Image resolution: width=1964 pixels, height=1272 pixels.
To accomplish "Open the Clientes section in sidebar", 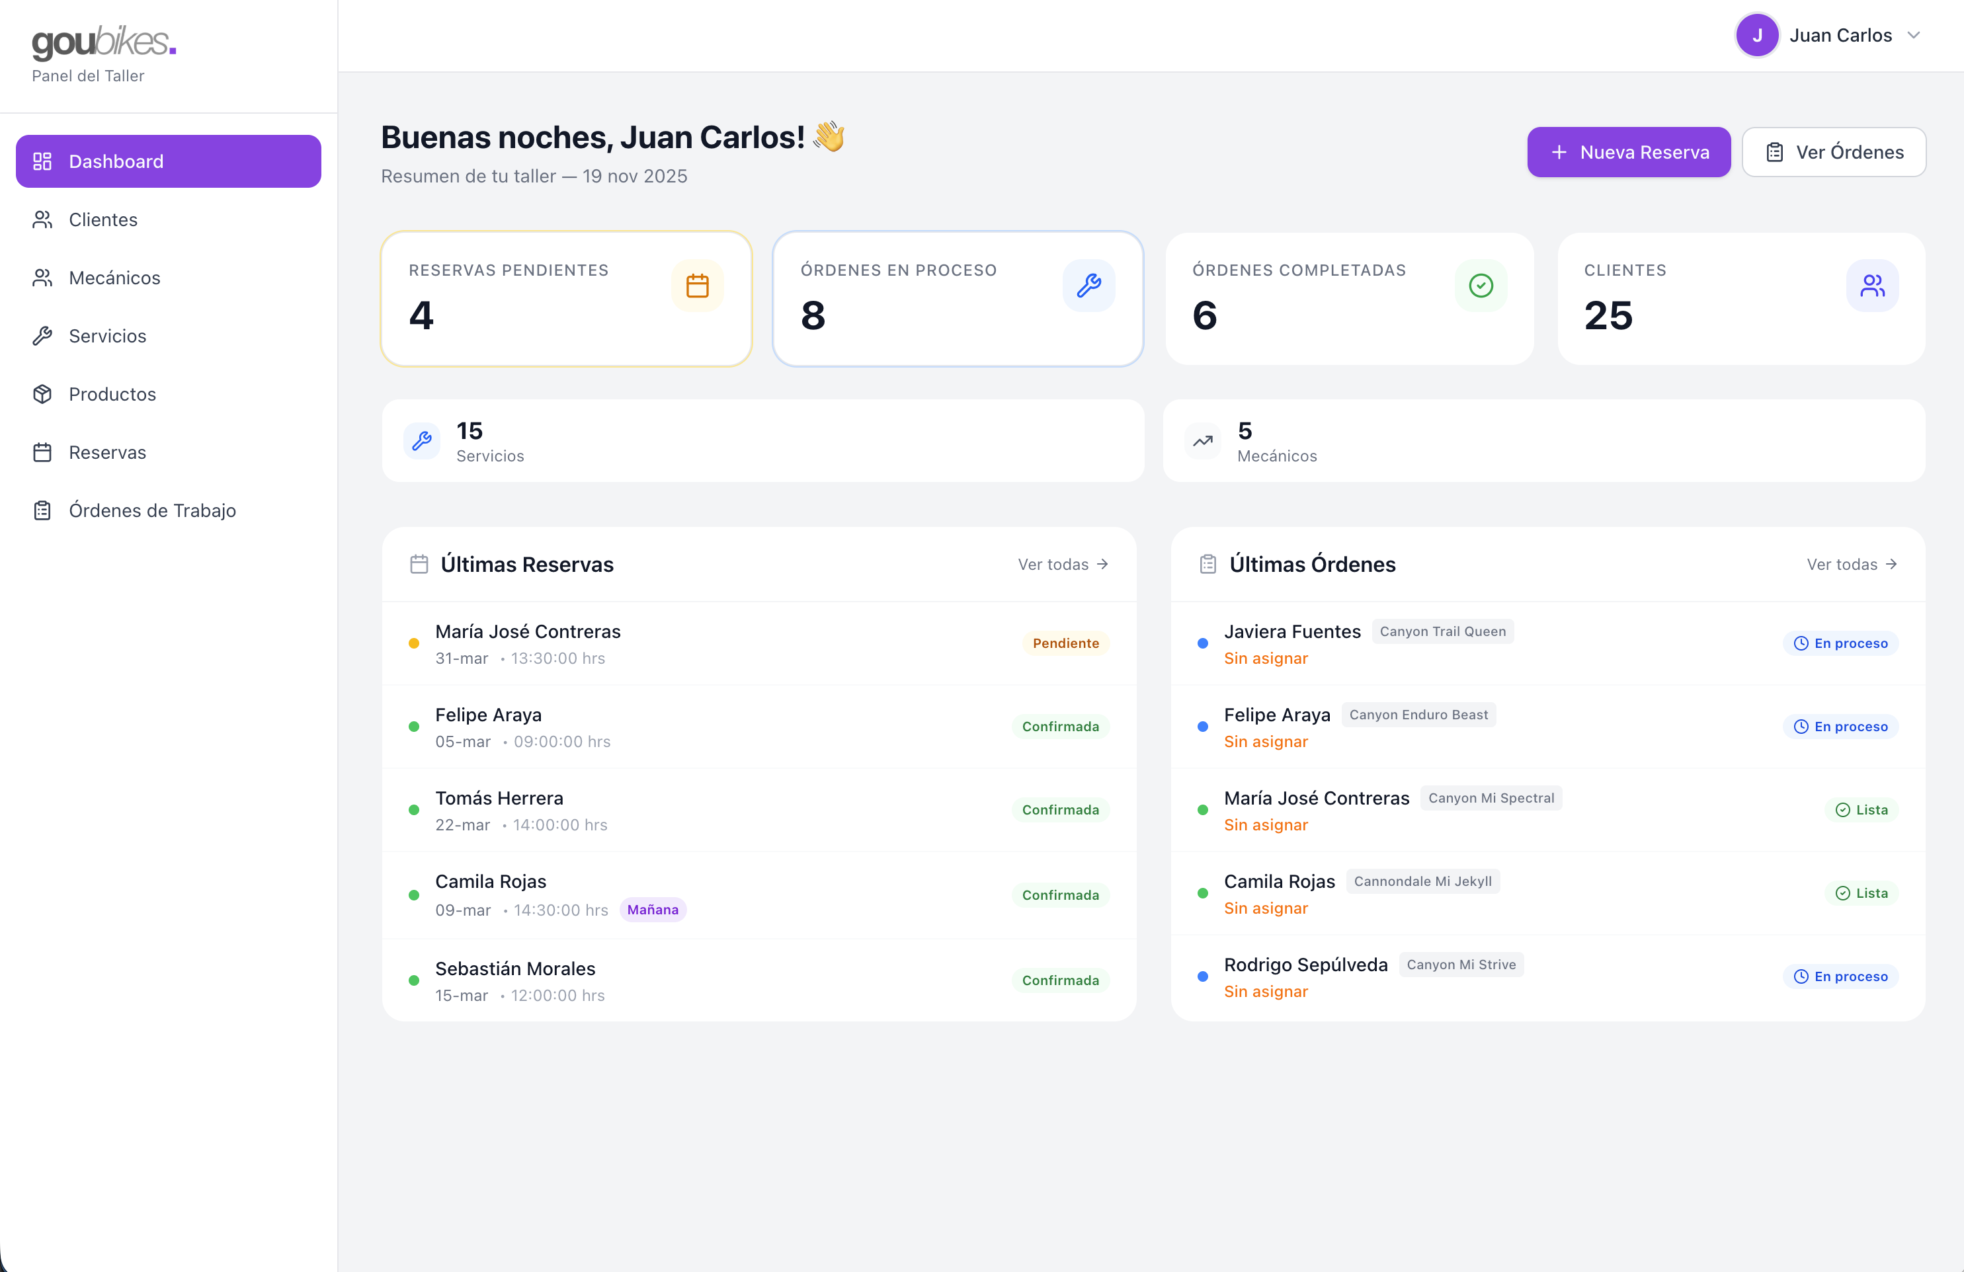I will pos(103,219).
